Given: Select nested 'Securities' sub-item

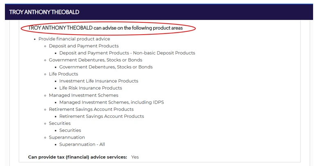Looking at the screenshot, I should tap(70, 130).
